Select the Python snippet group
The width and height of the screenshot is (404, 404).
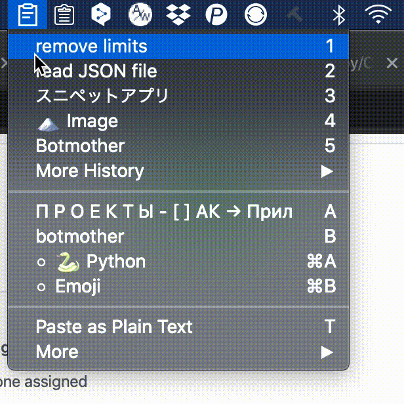coord(178,262)
